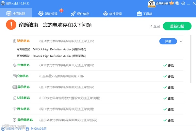Click 正常 status for C盘状态

171,76
